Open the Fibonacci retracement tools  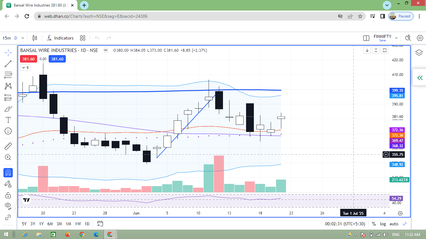pyautogui.click(x=8, y=75)
